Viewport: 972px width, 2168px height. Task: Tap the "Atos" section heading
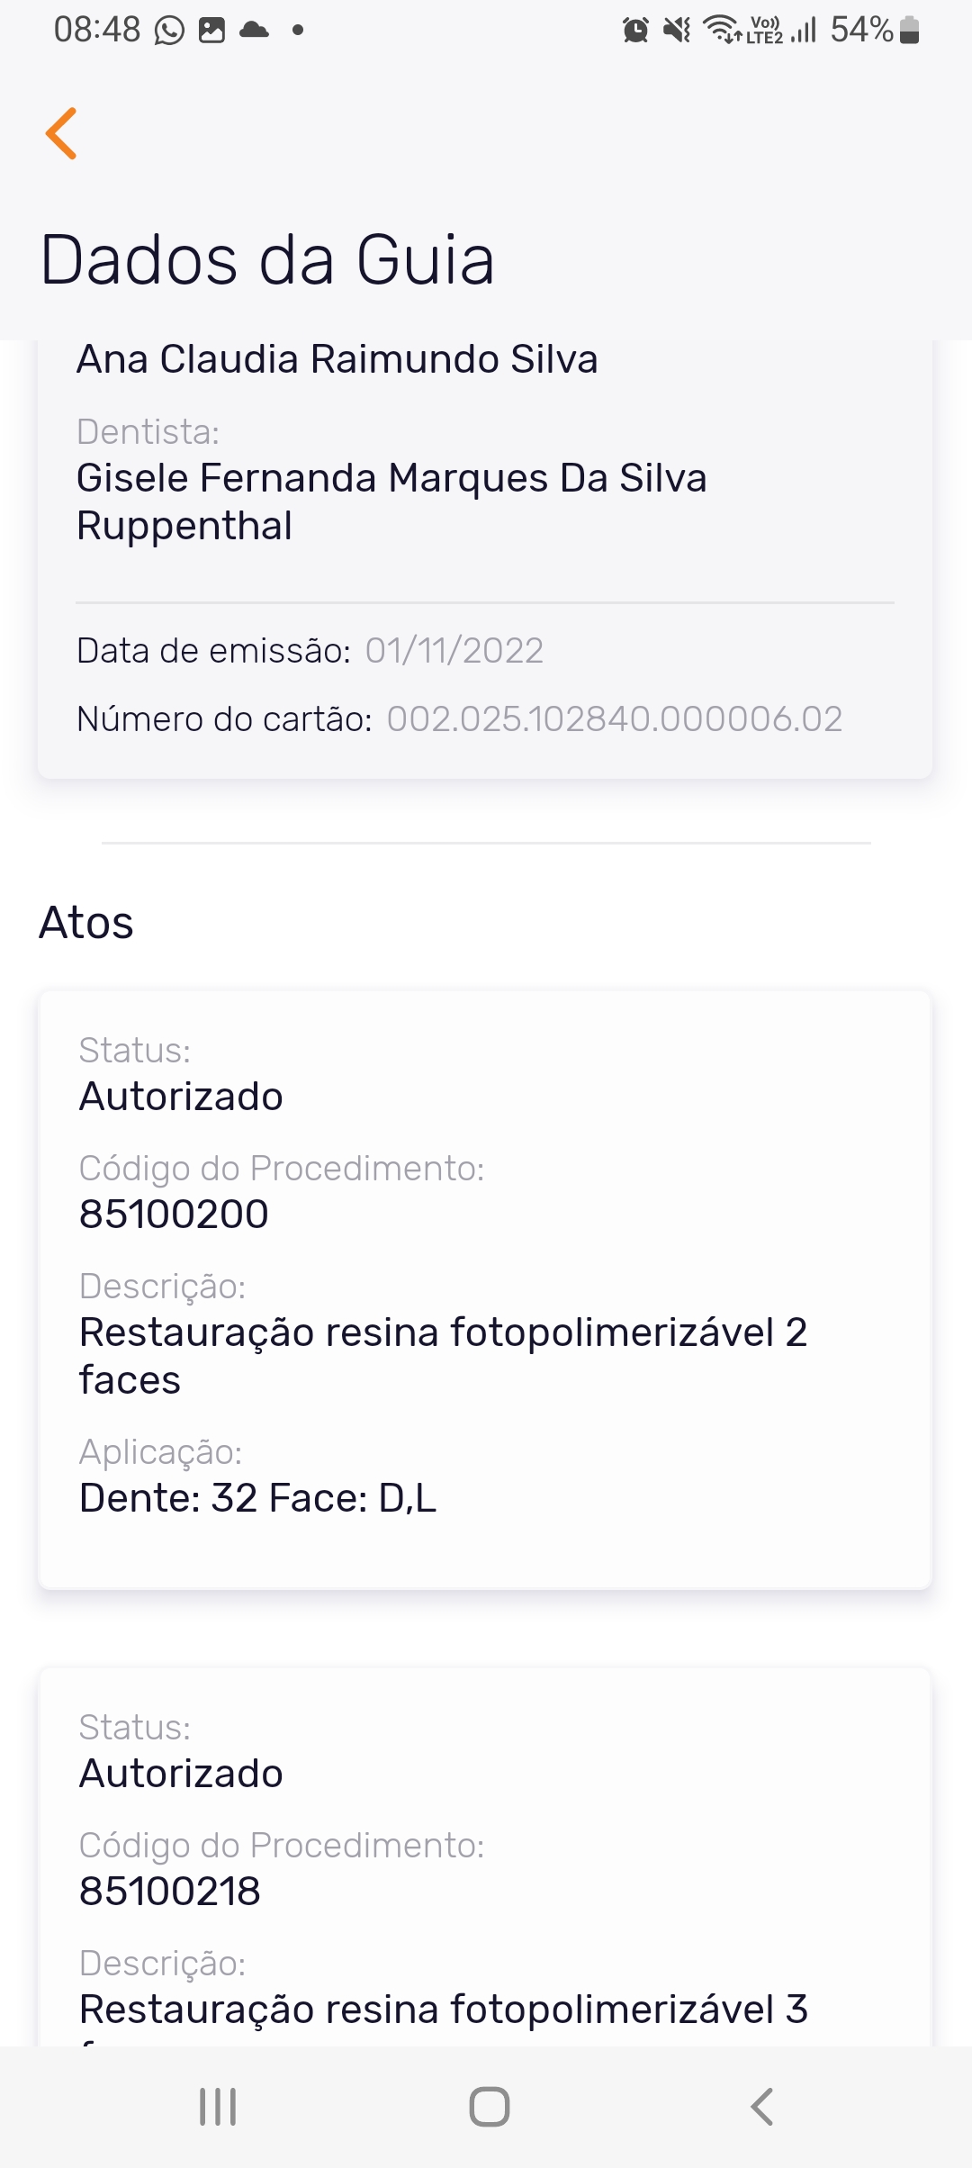click(x=86, y=923)
